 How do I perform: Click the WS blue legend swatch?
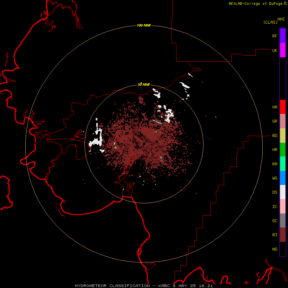283,178
